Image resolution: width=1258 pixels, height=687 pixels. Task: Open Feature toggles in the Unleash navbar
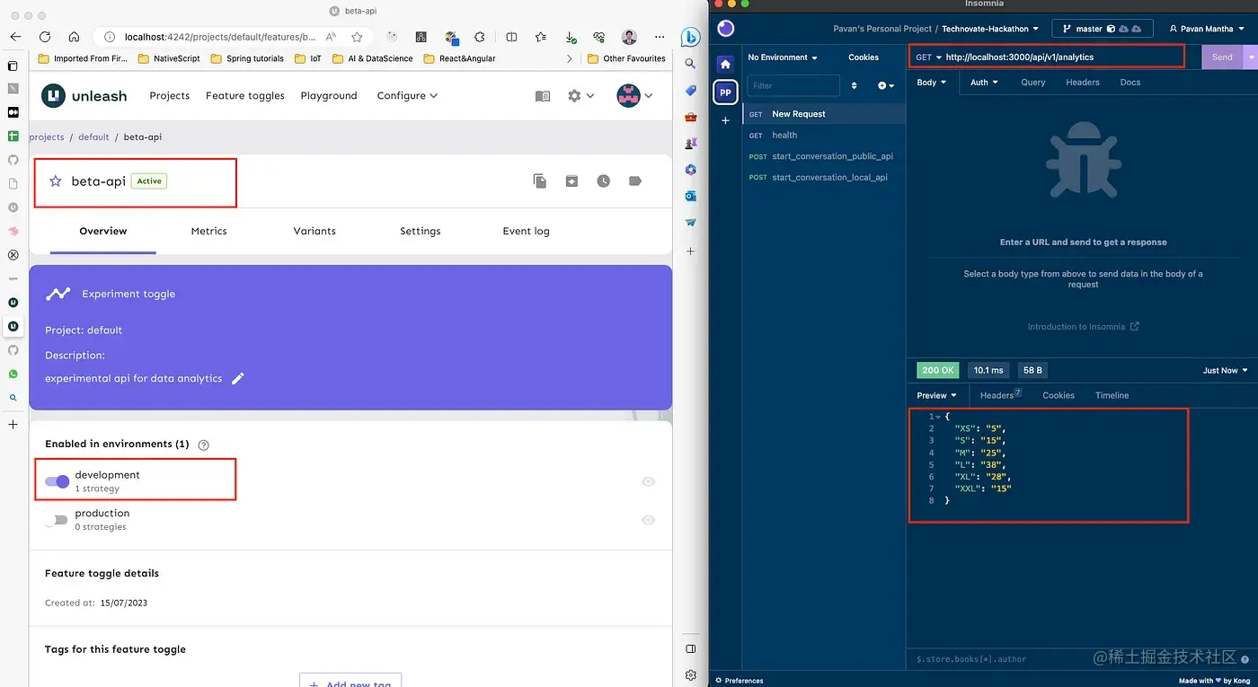245,95
